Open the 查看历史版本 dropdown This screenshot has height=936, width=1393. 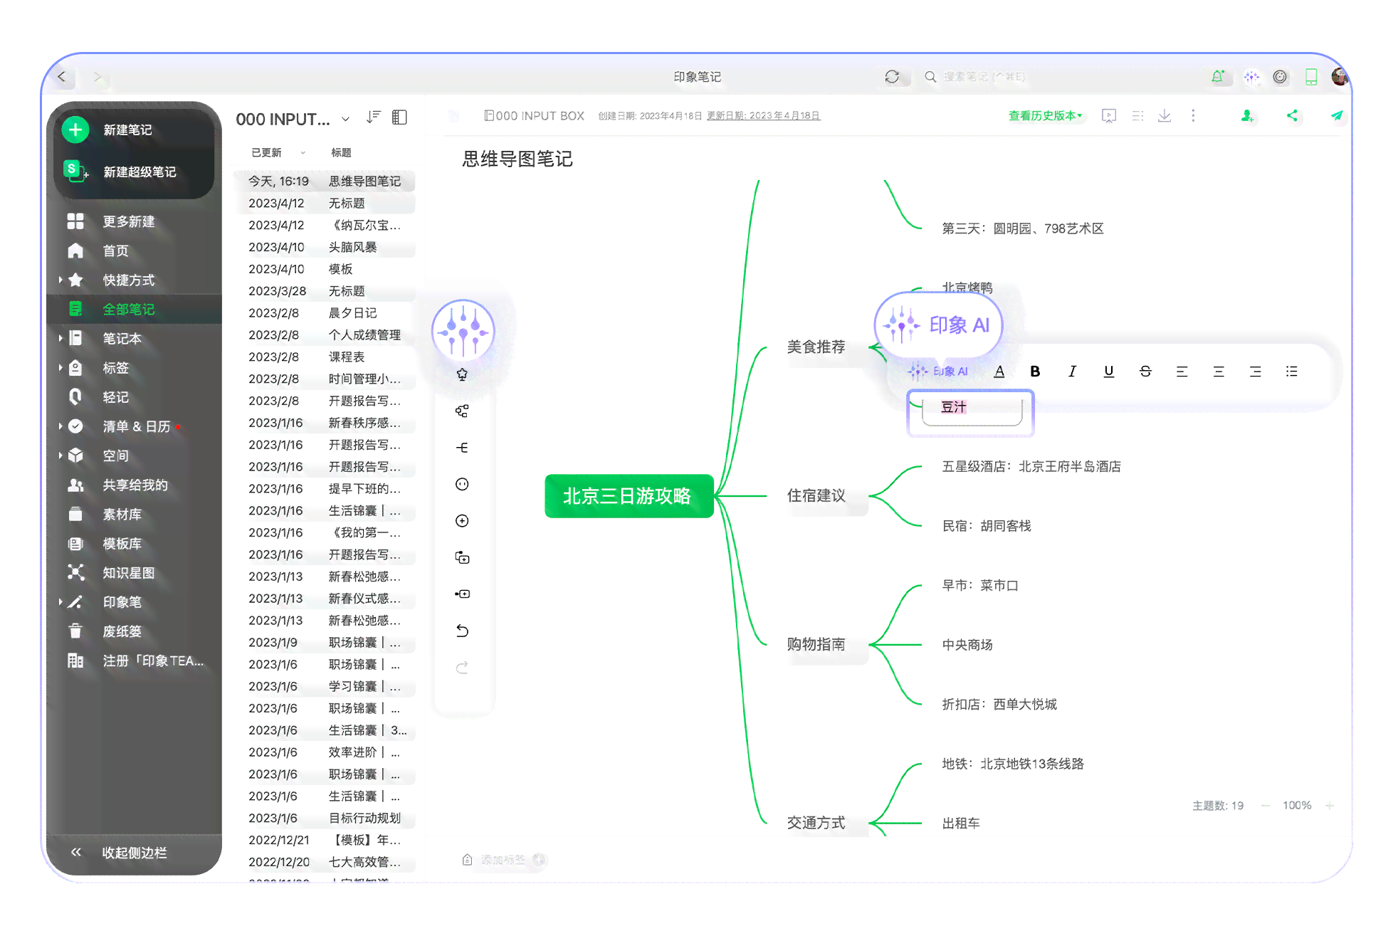tap(1045, 115)
